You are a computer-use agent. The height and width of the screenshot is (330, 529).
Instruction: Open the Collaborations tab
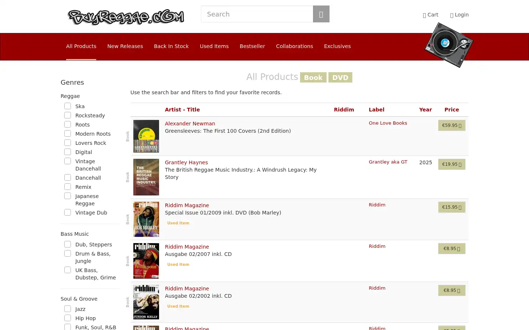(x=295, y=46)
